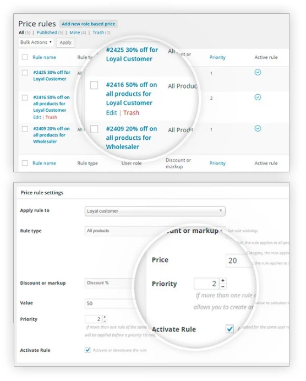Click magnified Trash link

(x=131, y=113)
